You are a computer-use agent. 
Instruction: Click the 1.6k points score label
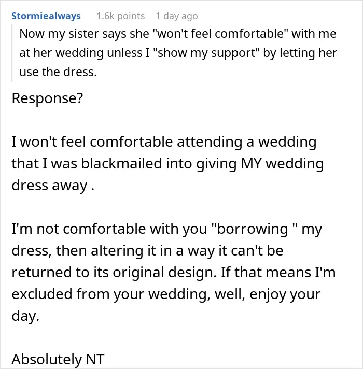point(121,16)
